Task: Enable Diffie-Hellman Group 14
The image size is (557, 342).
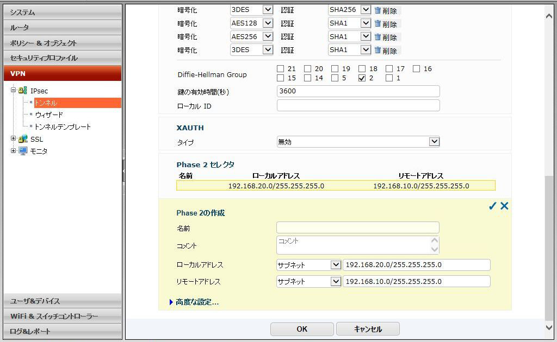Action: pyautogui.click(x=308, y=78)
